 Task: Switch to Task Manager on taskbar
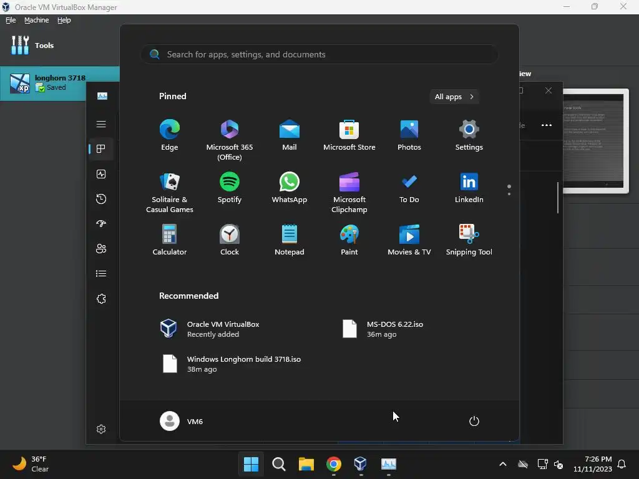388,463
